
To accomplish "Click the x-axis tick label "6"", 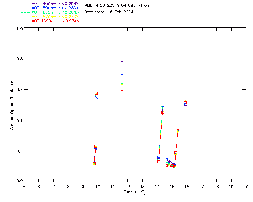I will pos(39,187).
